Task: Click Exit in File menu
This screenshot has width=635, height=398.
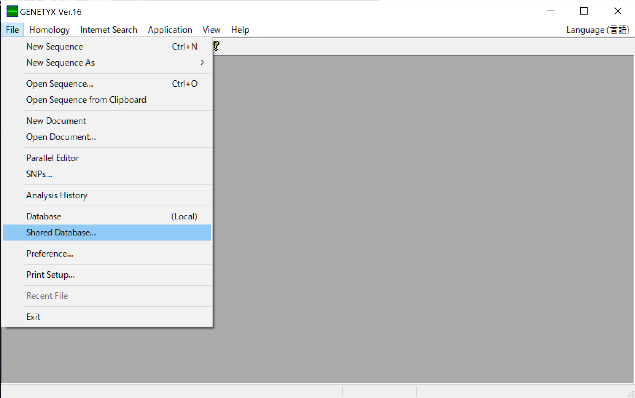Action: point(107,317)
